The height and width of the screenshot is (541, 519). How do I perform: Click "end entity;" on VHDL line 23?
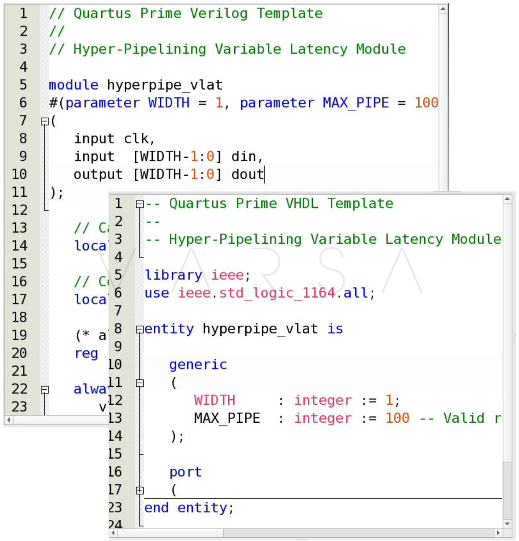point(189,508)
